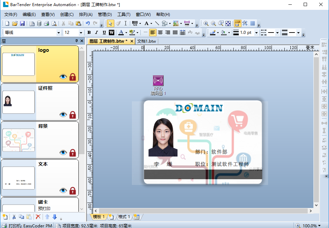The width and height of the screenshot is (329, 228).
Task: Open the line width 1.0 pt dropdown
Action: pos(256,33)
